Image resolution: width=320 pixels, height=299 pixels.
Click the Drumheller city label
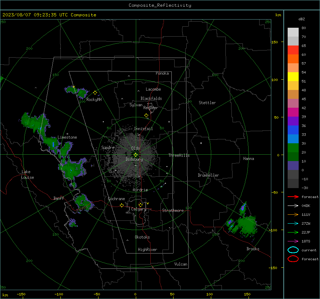click(x=208, y=175)
